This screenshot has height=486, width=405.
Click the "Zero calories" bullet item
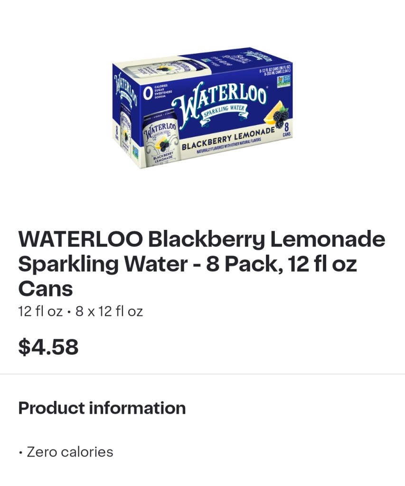click(x=70, y=452)
